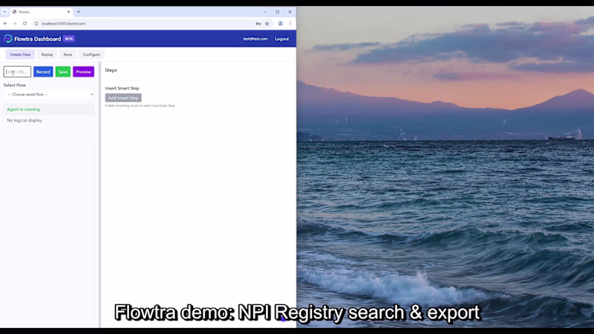View site information icon
The height and width of the screenshot is (334, 594).
pyautogui.click(x=36, y=24)
